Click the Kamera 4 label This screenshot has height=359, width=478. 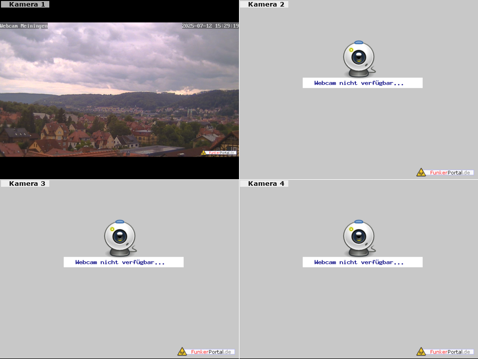click(264, 184)
